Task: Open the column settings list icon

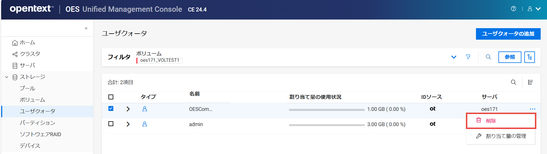Action: coord(530,82)
